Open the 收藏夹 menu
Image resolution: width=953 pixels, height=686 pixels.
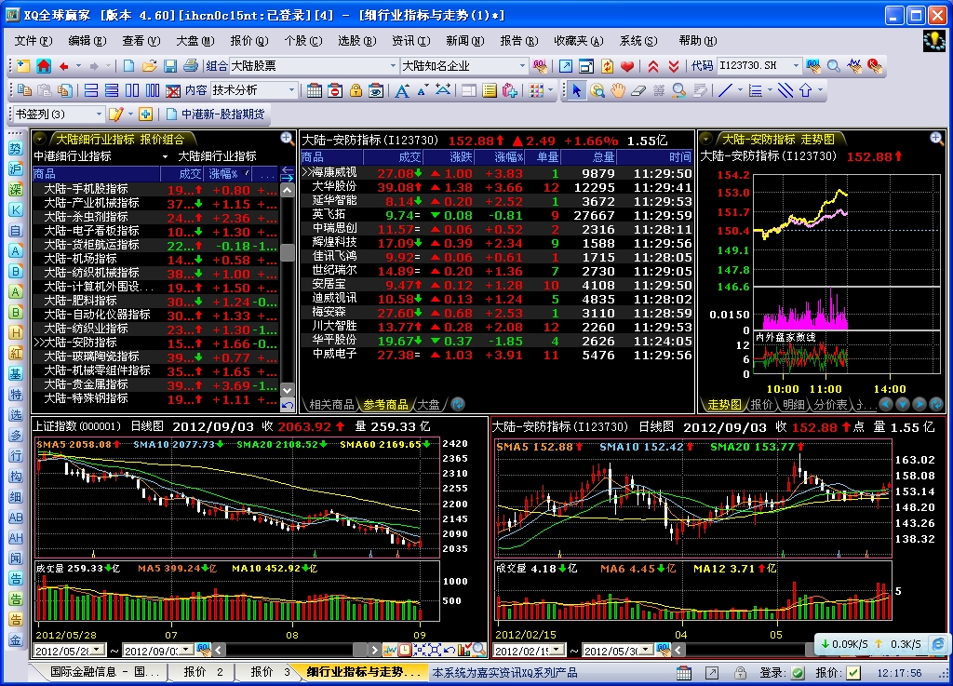tap(578, 41)
